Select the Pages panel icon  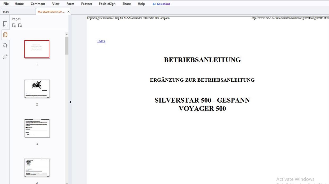click(5, 34)
